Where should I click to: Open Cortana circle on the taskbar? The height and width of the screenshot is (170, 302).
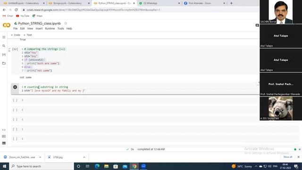click(78, 166)
